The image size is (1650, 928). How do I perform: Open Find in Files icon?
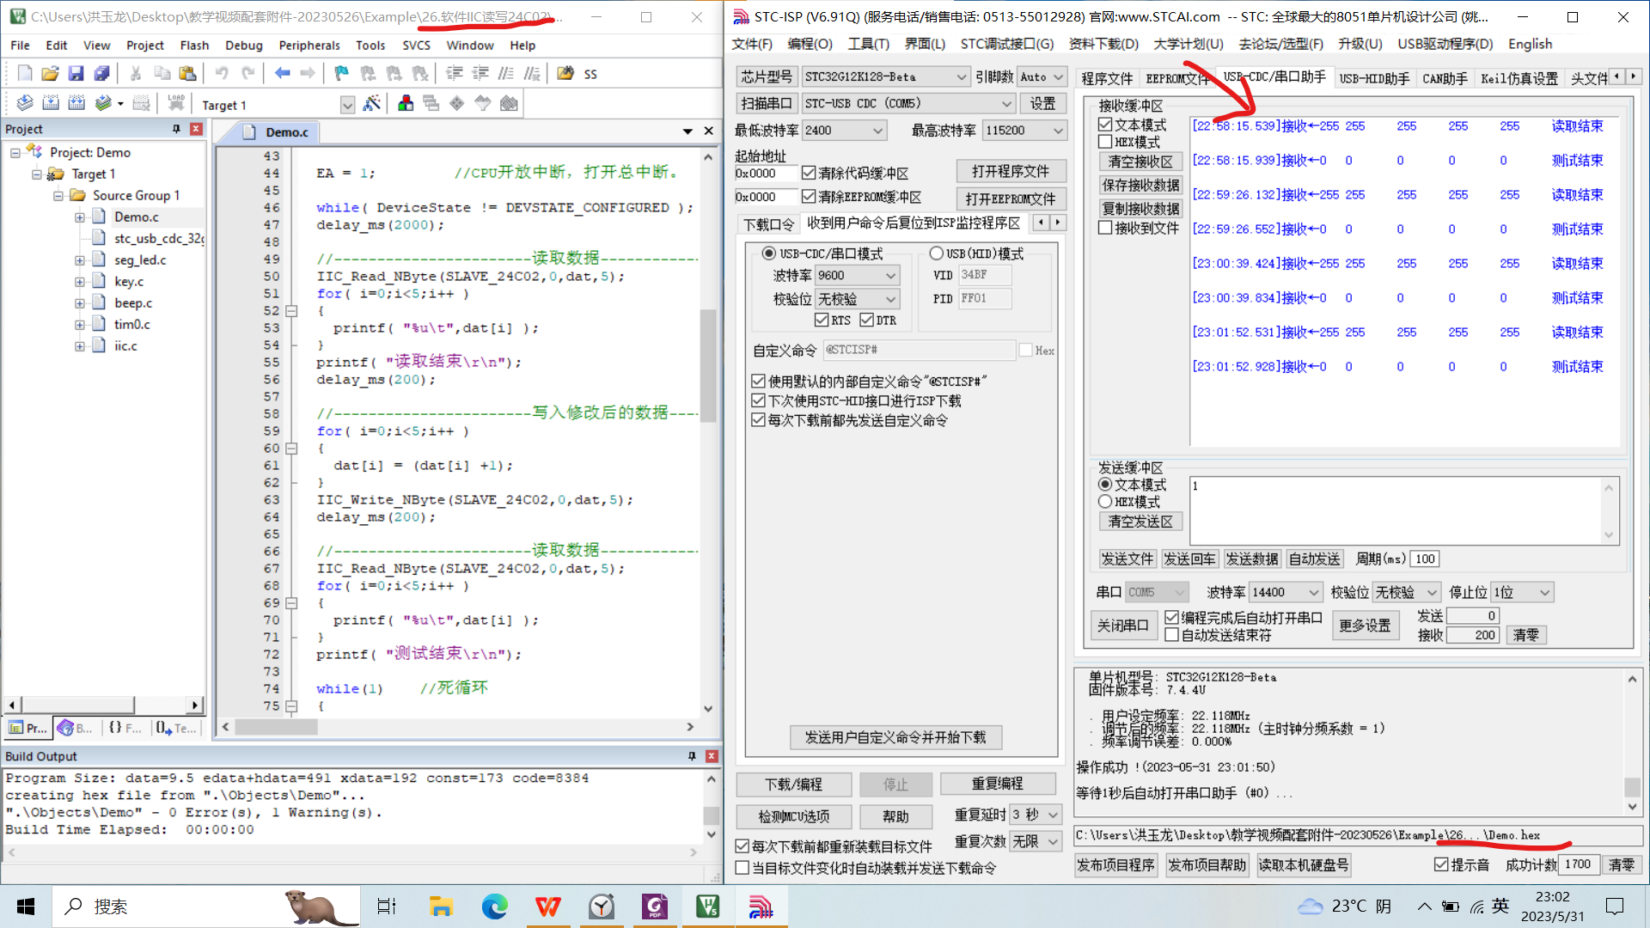tap(565, 74)
